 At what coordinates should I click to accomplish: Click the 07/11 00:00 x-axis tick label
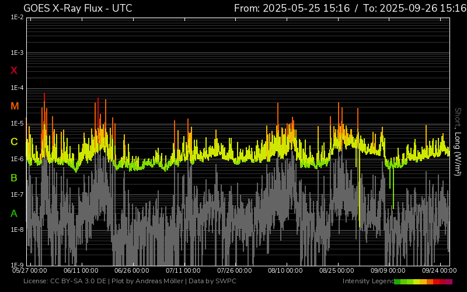[x=183, y=271]
